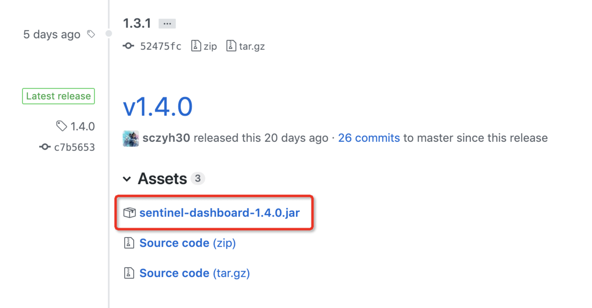This screenshot has height=308, width=592.
Task: Click the tag icon next to "5 days ago"
Action: pyautogui.click(x=90, y=33)
